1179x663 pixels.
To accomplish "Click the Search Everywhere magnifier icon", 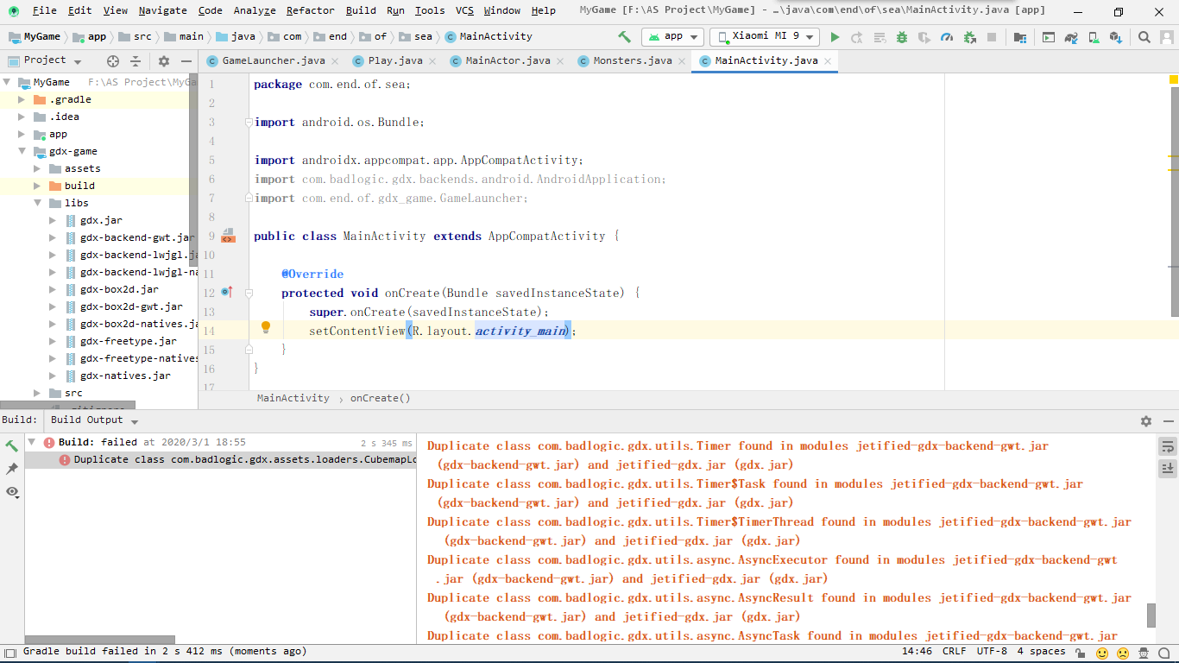I will (x=1144, y=37).
